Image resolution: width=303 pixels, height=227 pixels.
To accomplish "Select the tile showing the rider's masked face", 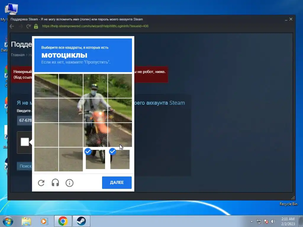I will pyautogui.click(x=95, y=86).
